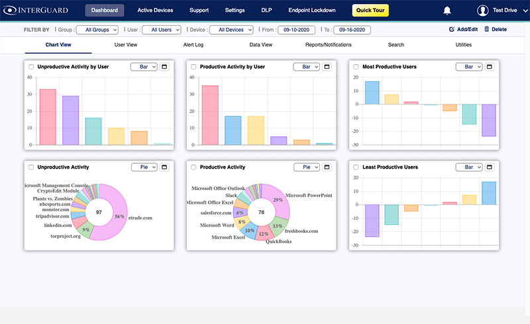The height and width of the screenshot is (324, 530).
Task: Click the Test Drive user avatar icon
Action: pyautogui.click(x=483, y=11)
